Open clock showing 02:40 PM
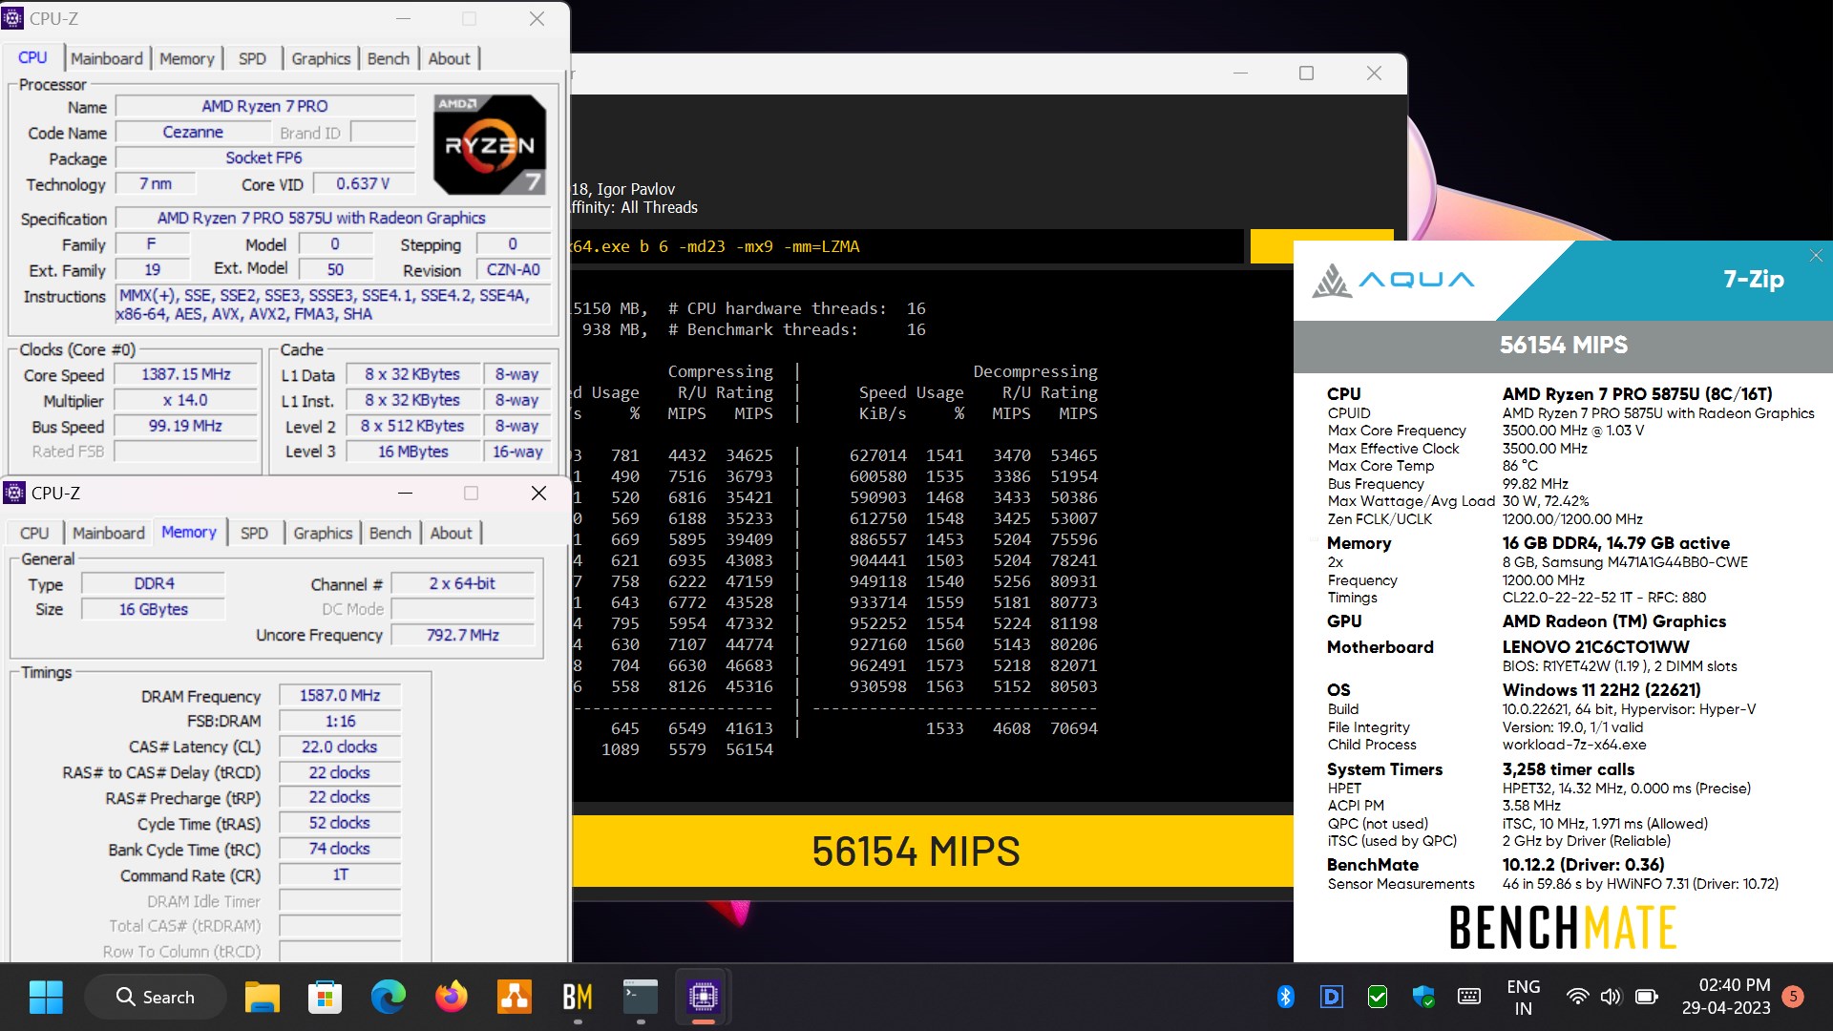 1726,997
